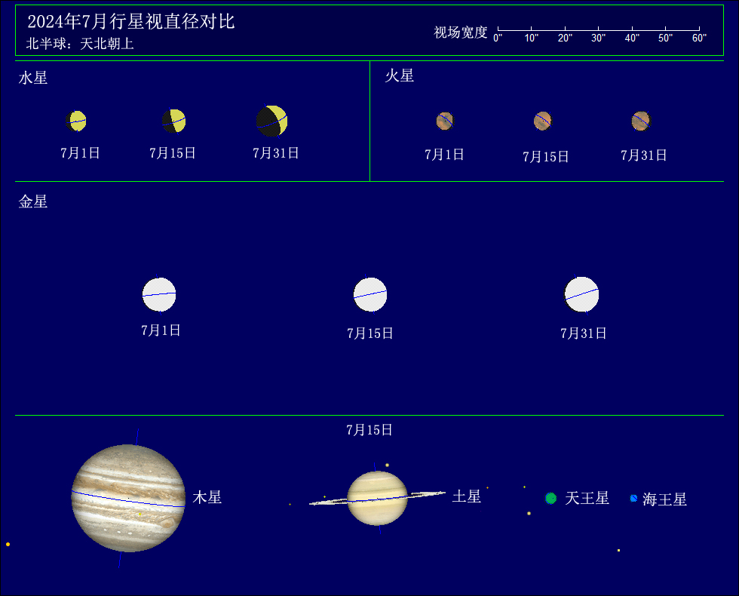The width and height of the screenshot is (739, 596).
Task: Click the Mercury disc above the 7月1日 label
Action: point(76,121)
